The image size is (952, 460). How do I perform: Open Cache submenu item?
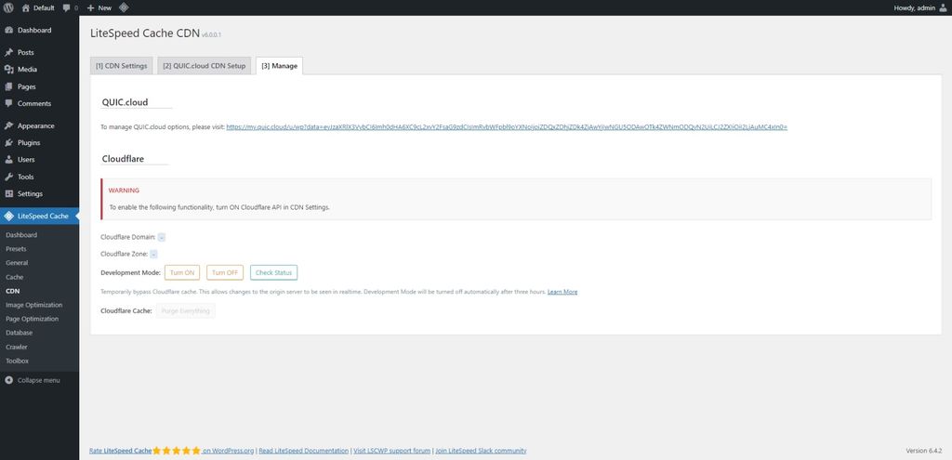15,277
